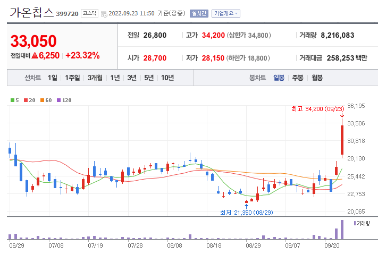Image resolution: width=378 pixels, height=254 pixels.
Task: Select the 1년 line chart tab
Action: pos(115,78)
